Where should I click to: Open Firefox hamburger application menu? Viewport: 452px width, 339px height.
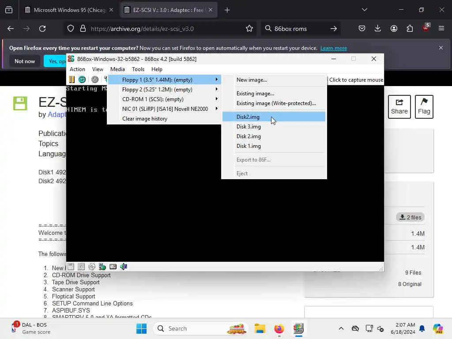[441, 29]
